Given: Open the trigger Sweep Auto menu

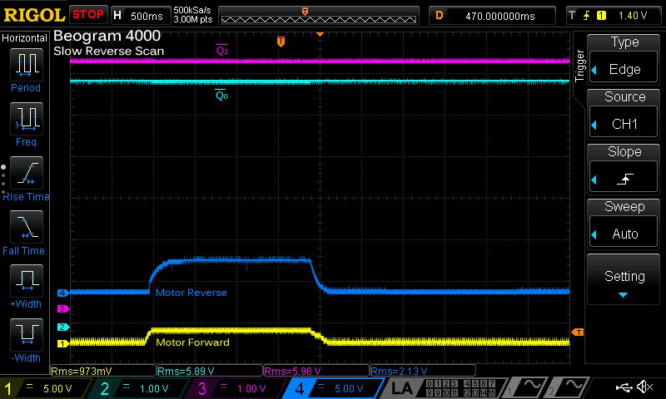Looking at the screenshot, I should click(x=624, y=223).
